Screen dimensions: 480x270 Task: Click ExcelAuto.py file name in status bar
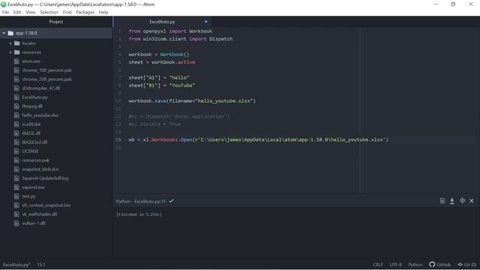(x=16, y=265)
